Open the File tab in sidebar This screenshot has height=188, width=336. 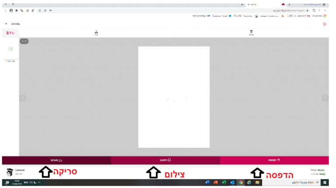click(10, 33)
